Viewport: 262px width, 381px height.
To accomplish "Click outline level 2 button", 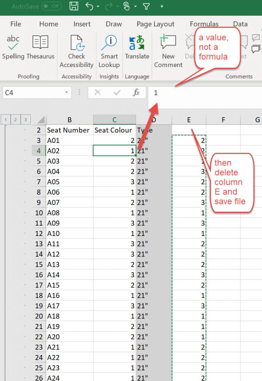I will click(x=16, y=119).
